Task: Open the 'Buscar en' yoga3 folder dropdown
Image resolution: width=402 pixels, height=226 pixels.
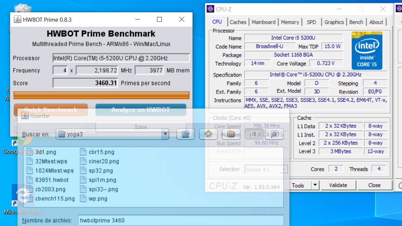Action: (x=165, y=134)
